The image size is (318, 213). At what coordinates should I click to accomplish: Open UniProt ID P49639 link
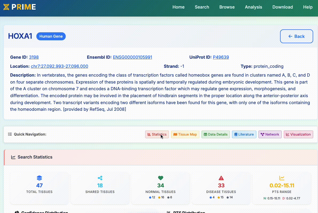pyautogui.click(x=221, y=57)
